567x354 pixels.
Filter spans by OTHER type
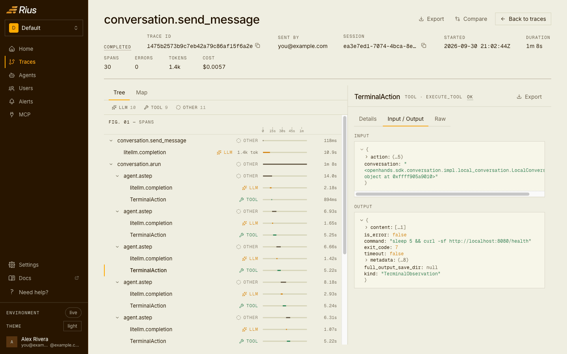tap(191, 107)
